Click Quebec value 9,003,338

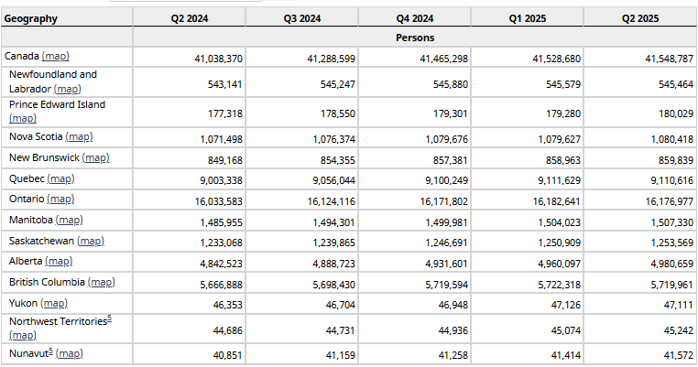[222, 180]
